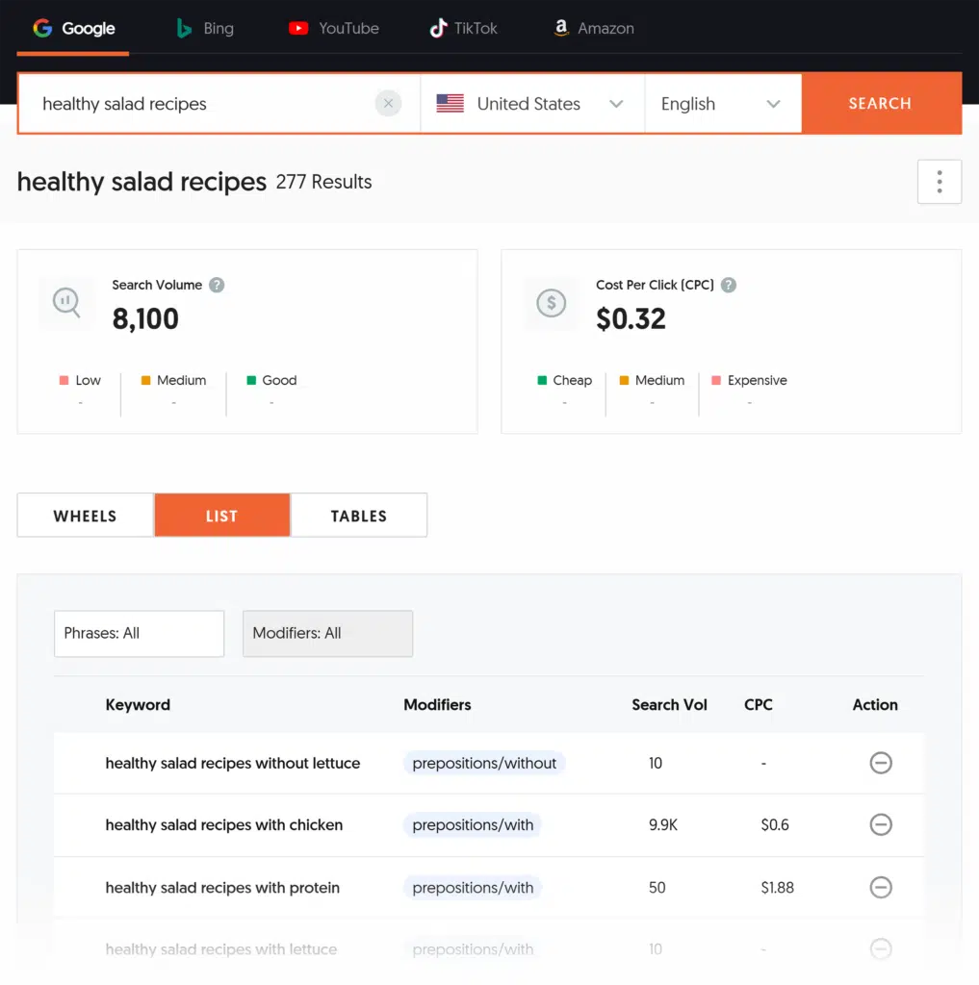Screen dimensions: 979x985
Task: Select the Amazon source tab
Action: point(593,28)
